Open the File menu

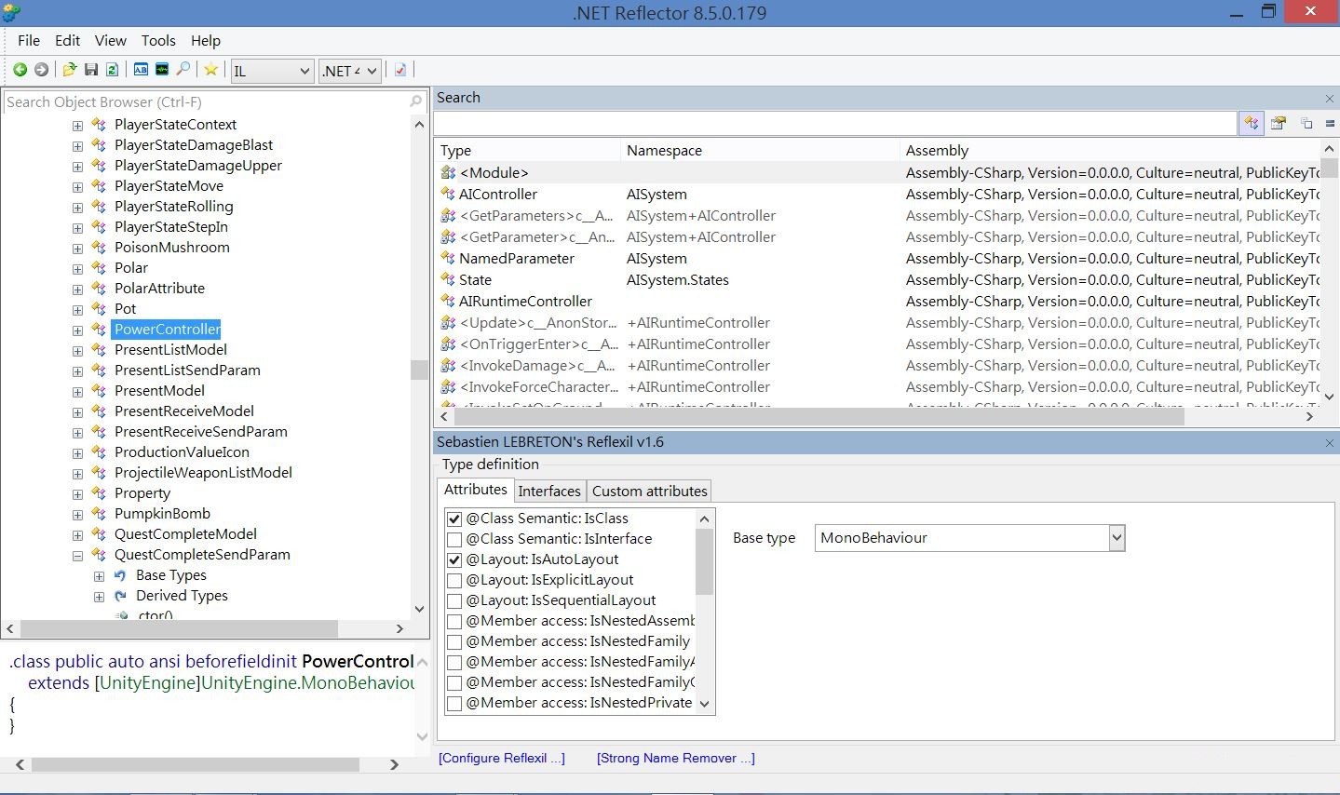[x=29, y=40]
